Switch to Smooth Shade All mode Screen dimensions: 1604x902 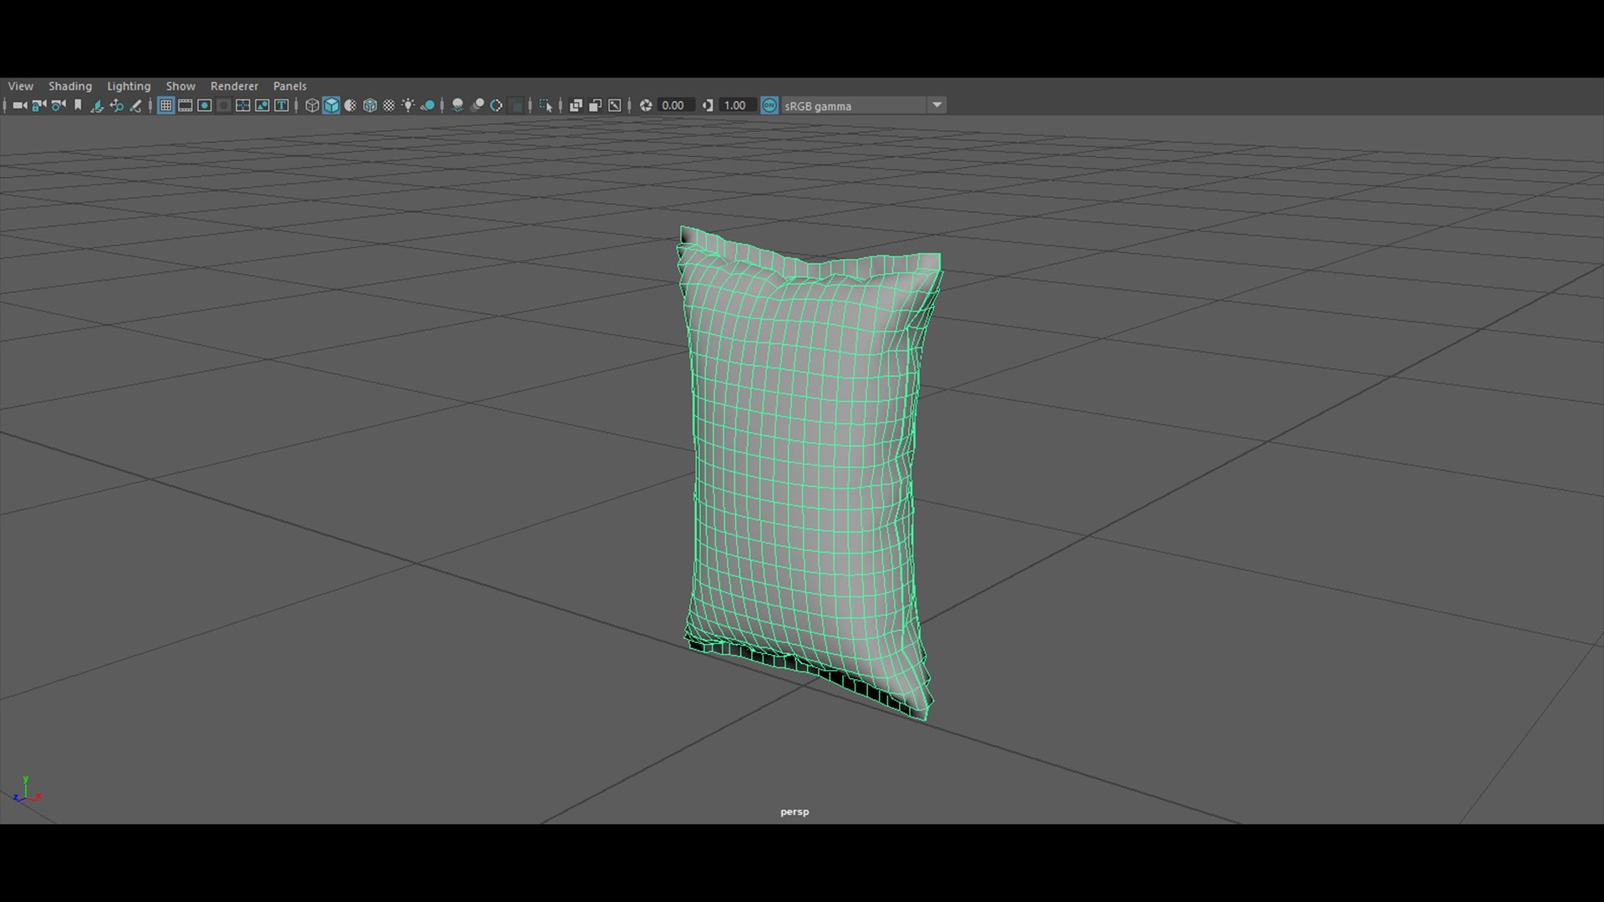tap(331, 105)
